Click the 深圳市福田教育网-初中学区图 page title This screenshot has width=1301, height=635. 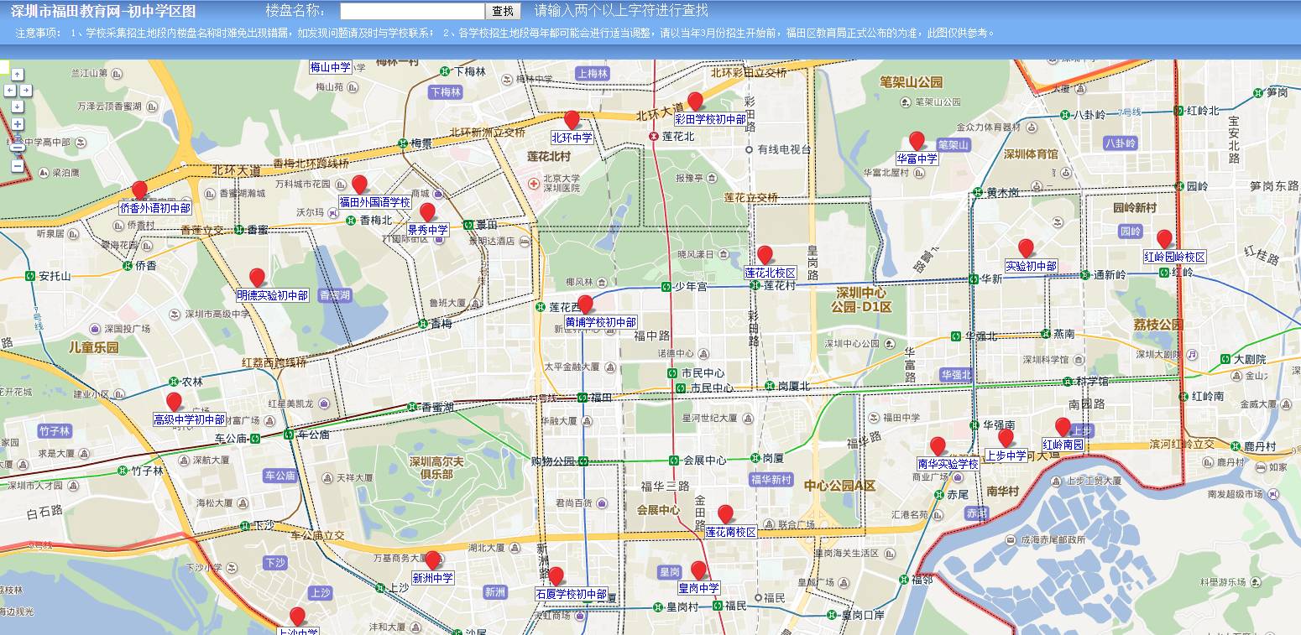click(103, 11)
